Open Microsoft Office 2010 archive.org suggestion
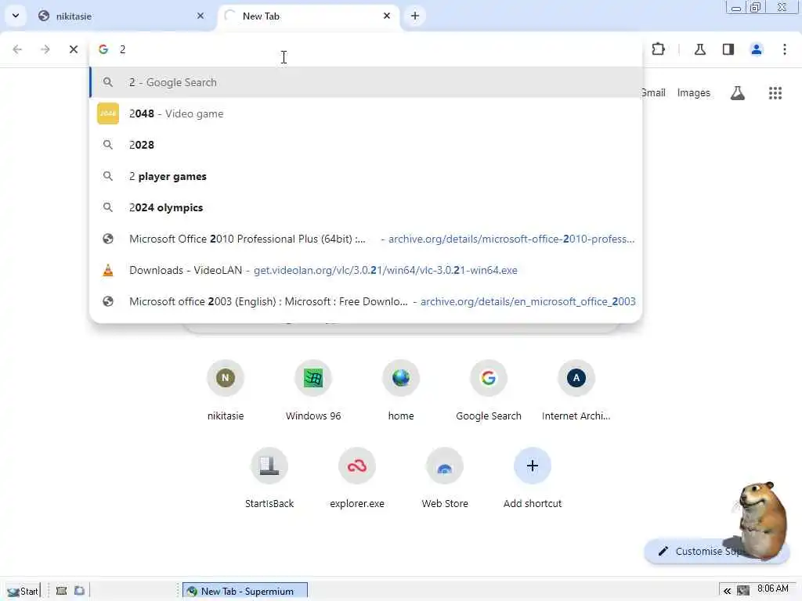Image resolution: width=802 pixels, height=601 pixels. point(366,239)
